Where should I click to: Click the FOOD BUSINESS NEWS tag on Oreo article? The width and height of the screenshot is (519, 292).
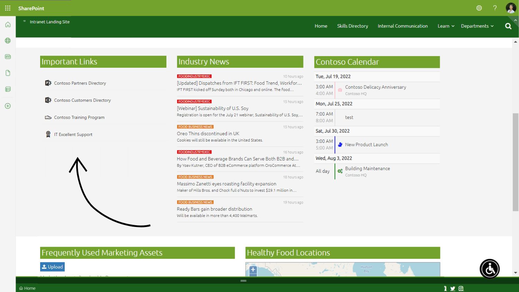tap(195, 127)
